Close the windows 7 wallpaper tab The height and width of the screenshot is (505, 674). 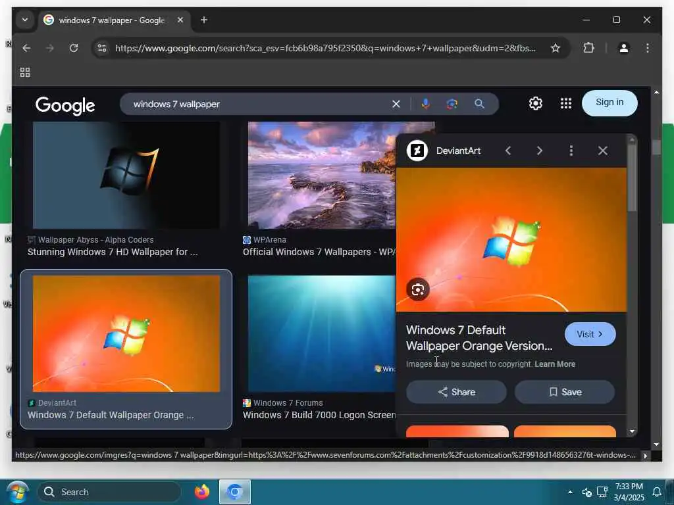click(180, 20)
